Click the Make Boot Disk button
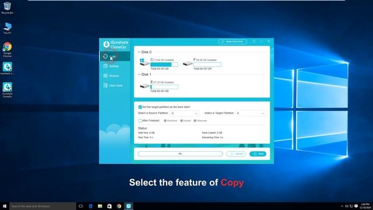This screenshot has width=373, height=210. pos(233,41)
